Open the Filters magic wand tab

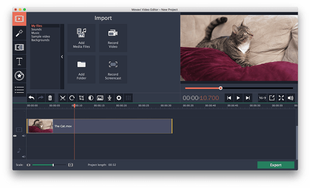[x=20, y=33]
